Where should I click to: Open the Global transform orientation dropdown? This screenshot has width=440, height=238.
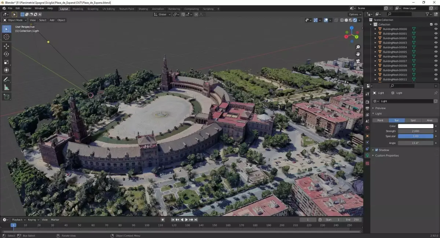[162, 14]
